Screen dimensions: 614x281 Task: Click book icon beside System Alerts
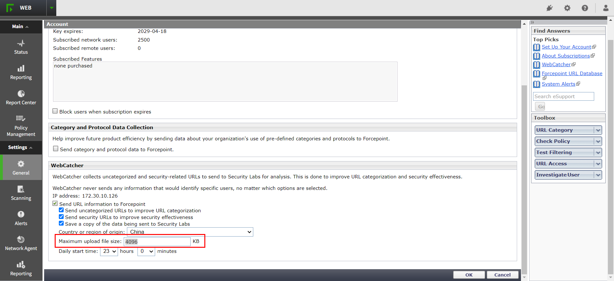pos(537,84)
